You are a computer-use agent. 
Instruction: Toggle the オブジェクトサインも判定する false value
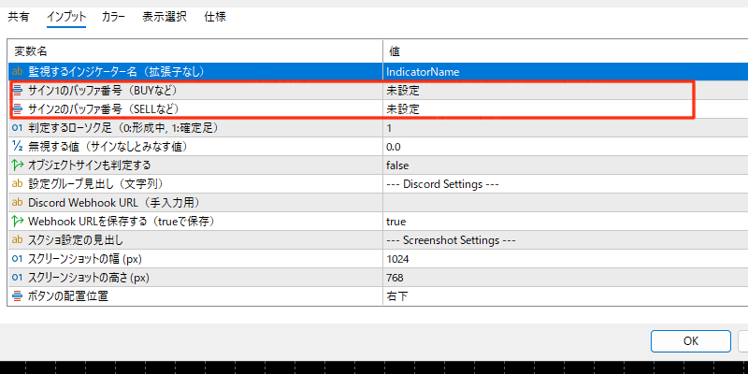click(x=398, y=165)
